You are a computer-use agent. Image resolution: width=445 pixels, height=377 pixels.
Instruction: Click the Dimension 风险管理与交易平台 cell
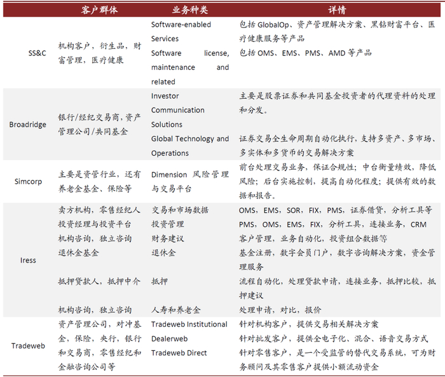190,182
